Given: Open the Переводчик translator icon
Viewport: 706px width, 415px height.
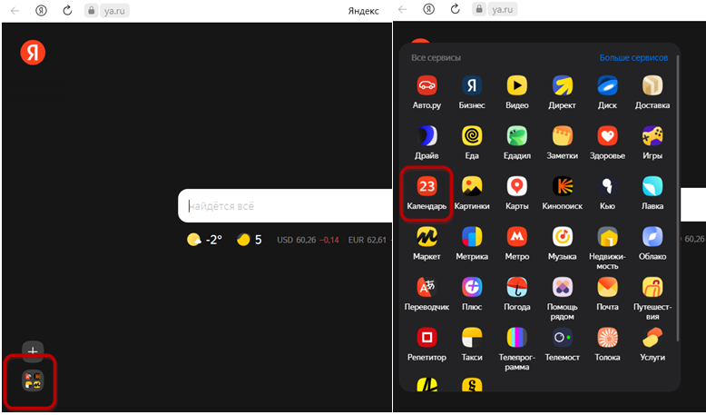Looking at the screenshot, I should coord(427,287).
